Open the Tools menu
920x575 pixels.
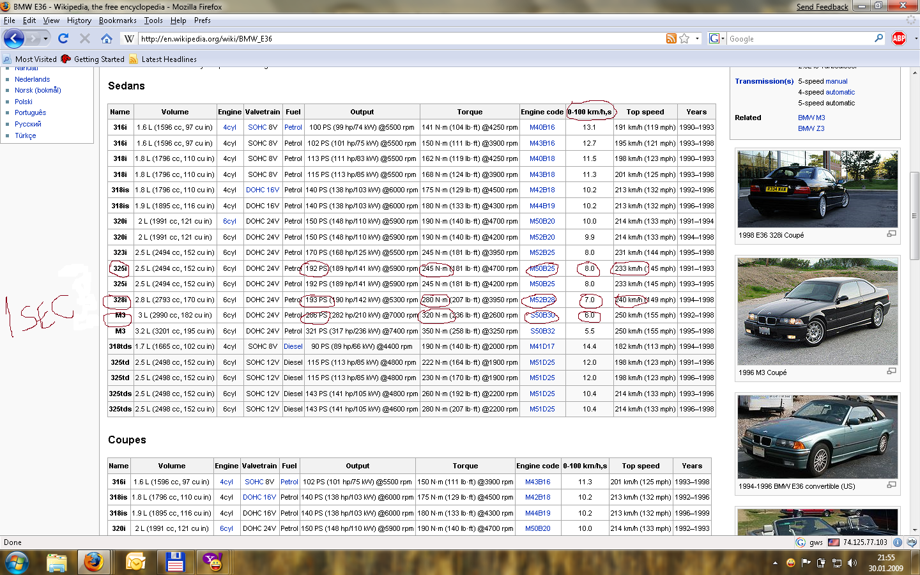(x=153, y=20)
